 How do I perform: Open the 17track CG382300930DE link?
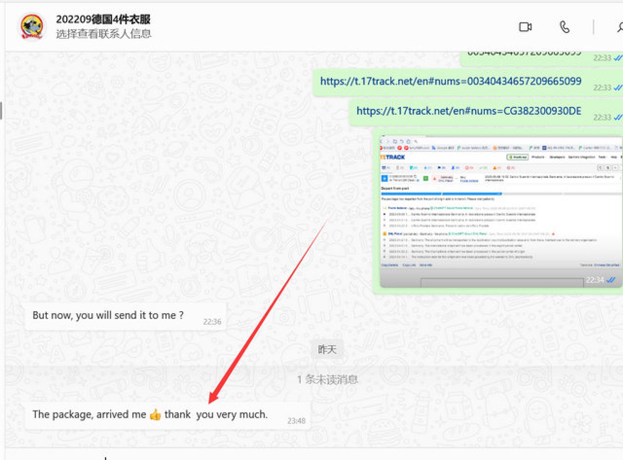coord(469,111)
